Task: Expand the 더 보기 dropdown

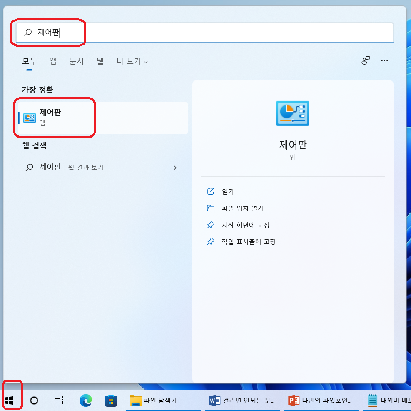Action: coord(132,61)
